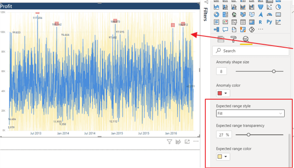
Task: Select the Donut chart visual
Action: 217,14
